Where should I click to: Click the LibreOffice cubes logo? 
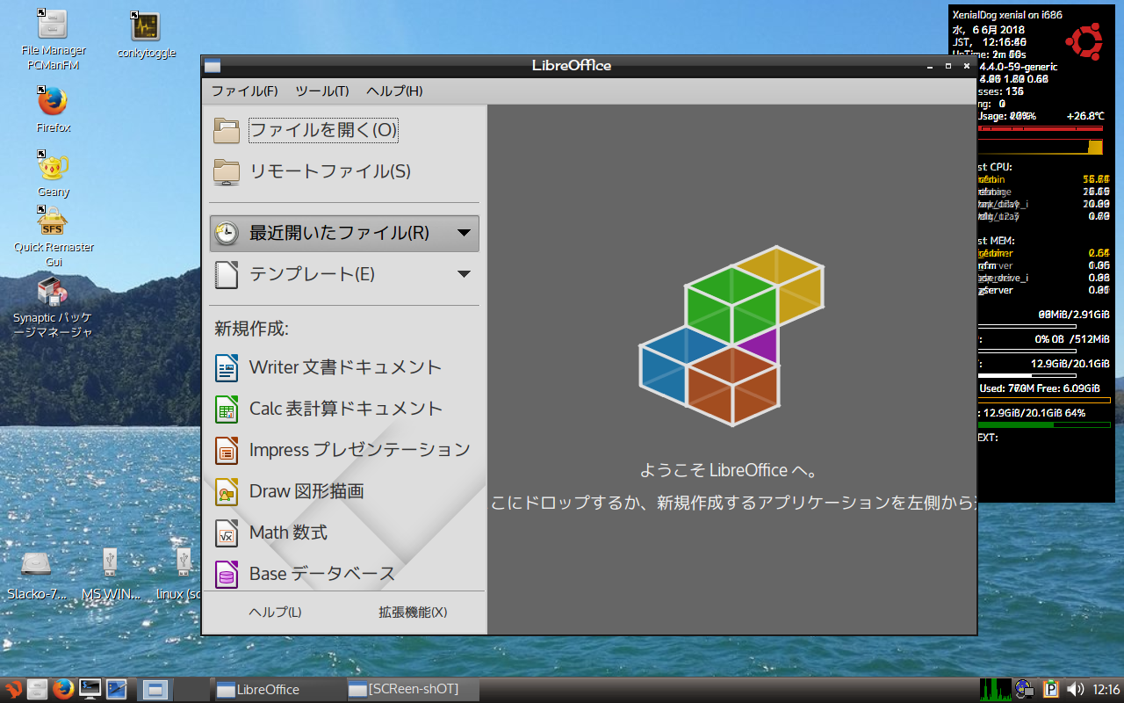click(731, 336)
